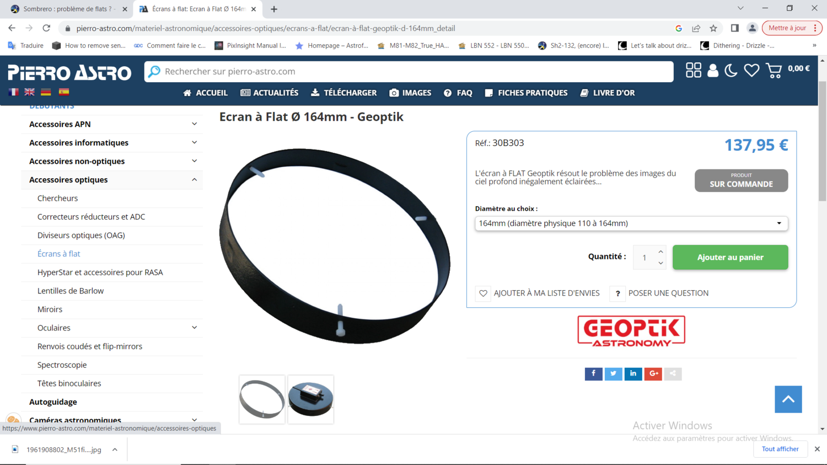Decrease quantity with the down arrow
Viewport: 827px width, 465px height.
[x=660, y=263]
